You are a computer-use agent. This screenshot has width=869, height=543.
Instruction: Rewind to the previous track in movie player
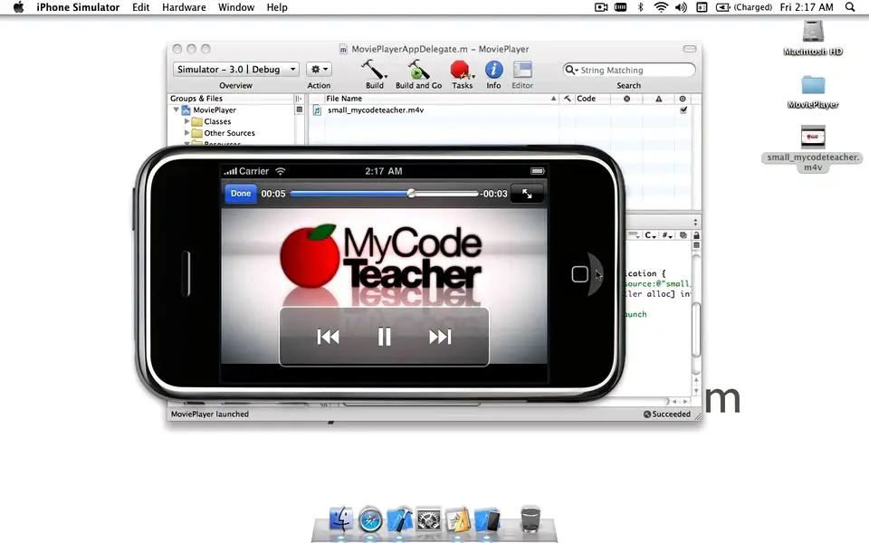[328, 337]
